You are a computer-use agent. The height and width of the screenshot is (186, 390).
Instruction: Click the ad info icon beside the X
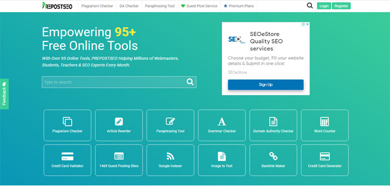coord(303,24)
